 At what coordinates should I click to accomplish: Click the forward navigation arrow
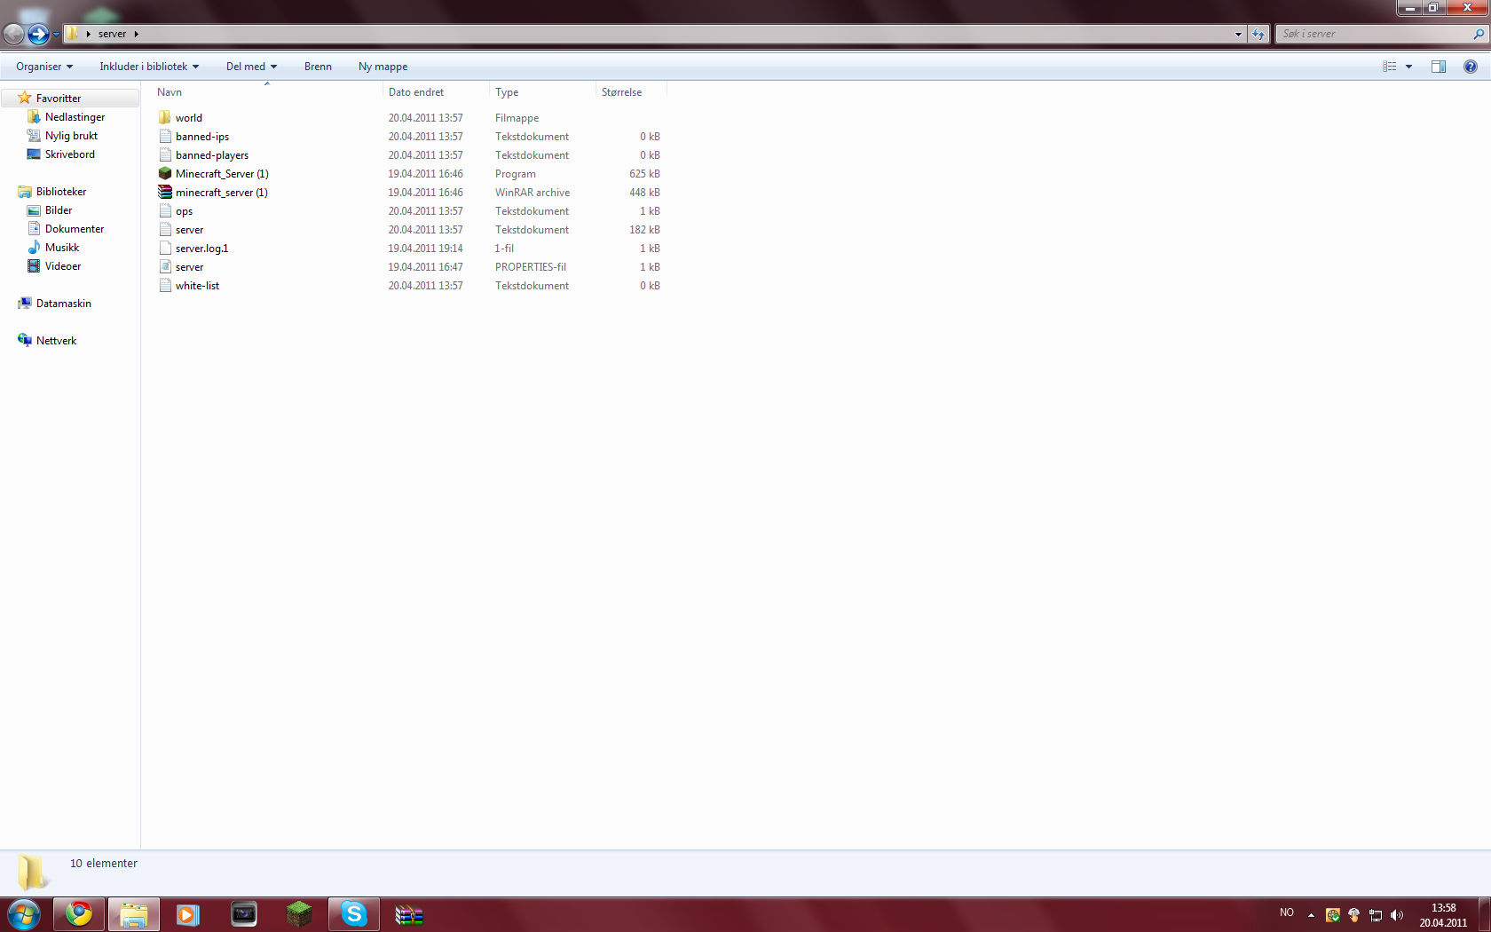click(38, 34)
